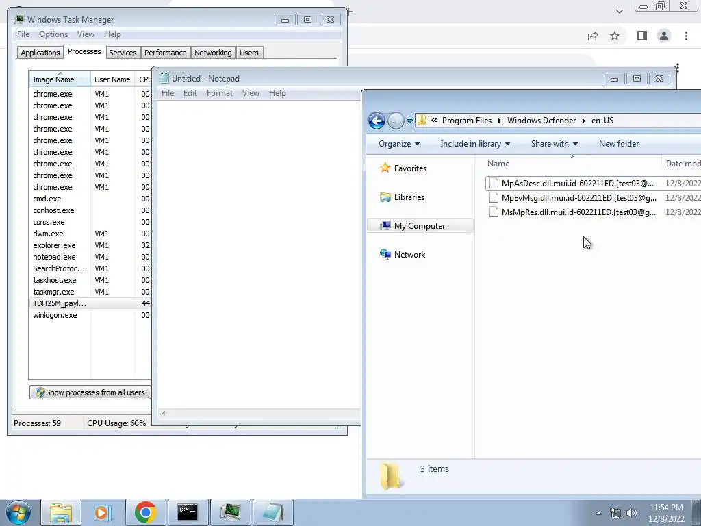Viewport: 701px width, 526px height.
Task: Open Task Manager View menu
Action: coord(86,34)
